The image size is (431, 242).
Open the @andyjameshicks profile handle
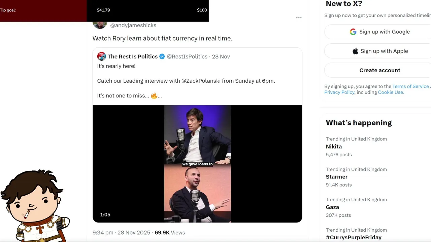pos(133,25)
